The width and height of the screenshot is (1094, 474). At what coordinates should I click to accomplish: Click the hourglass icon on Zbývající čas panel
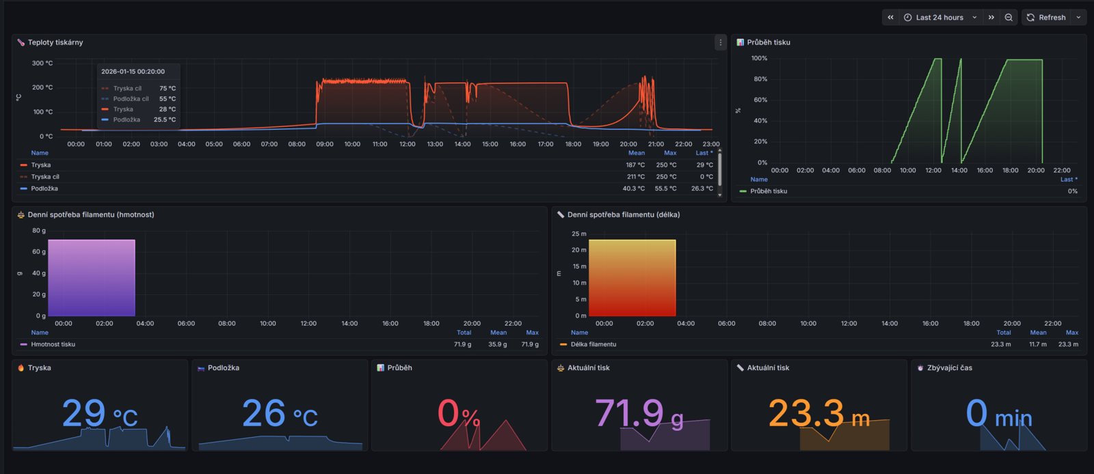pyautogui.click(x=920, y=367)
